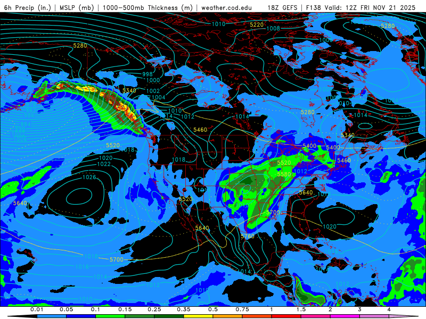Click the 4 legend value
426x319 pixels.
coord(389,309)
